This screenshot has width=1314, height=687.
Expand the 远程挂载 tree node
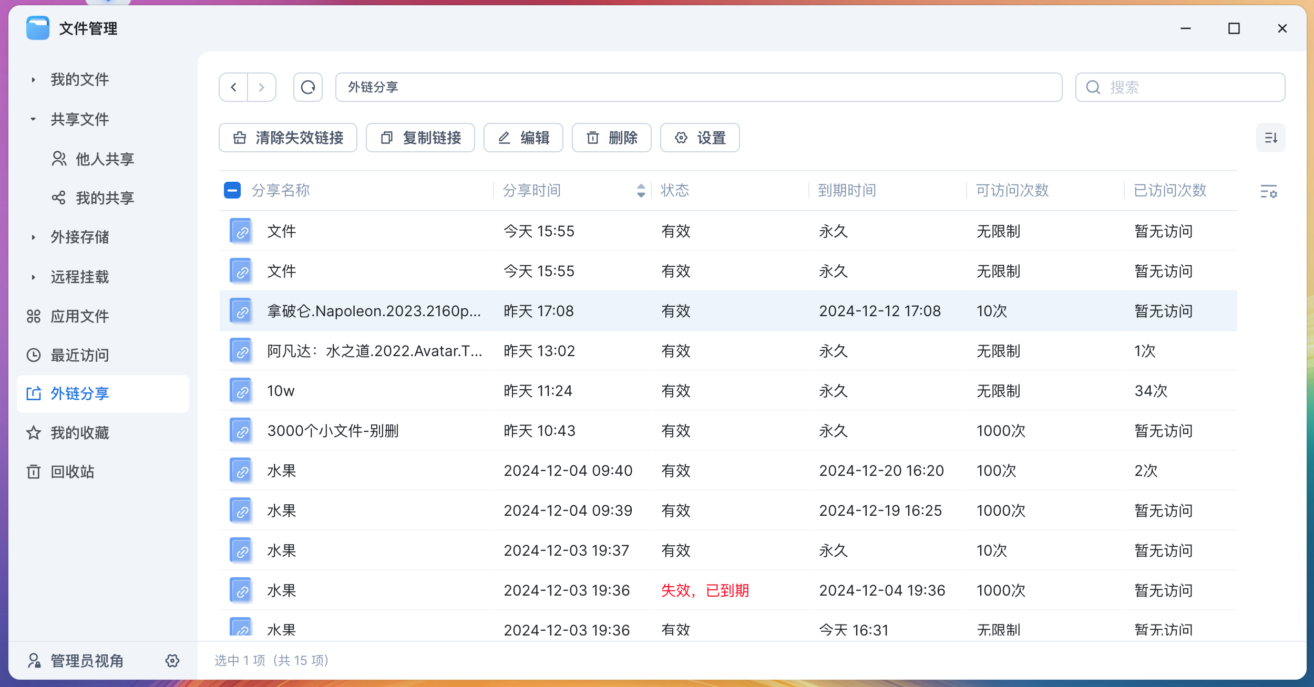click(x=33, y=277)
